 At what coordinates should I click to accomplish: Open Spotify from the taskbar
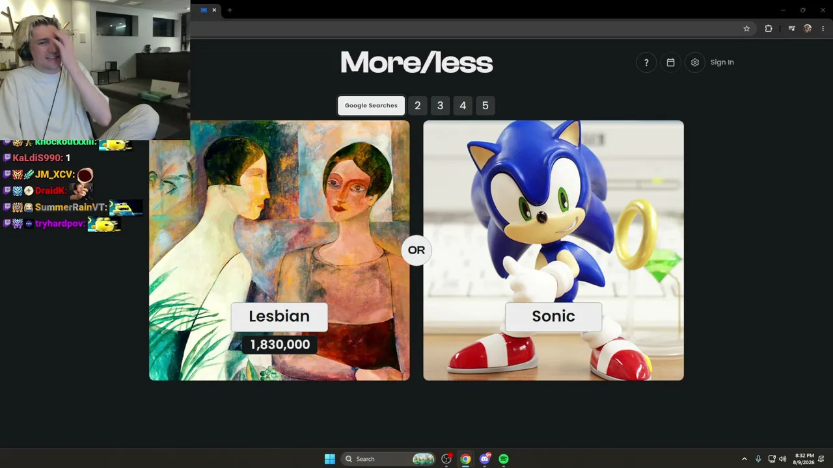click(x=504, y=459)
